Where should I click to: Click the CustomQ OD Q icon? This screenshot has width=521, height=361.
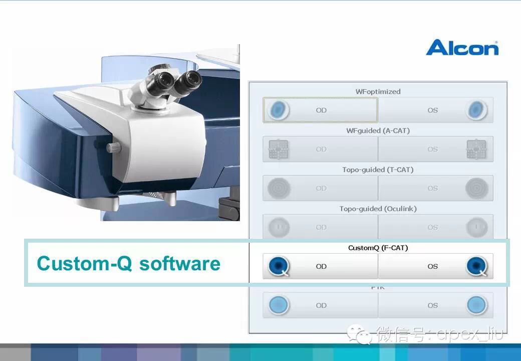click(x=279, y=266)
